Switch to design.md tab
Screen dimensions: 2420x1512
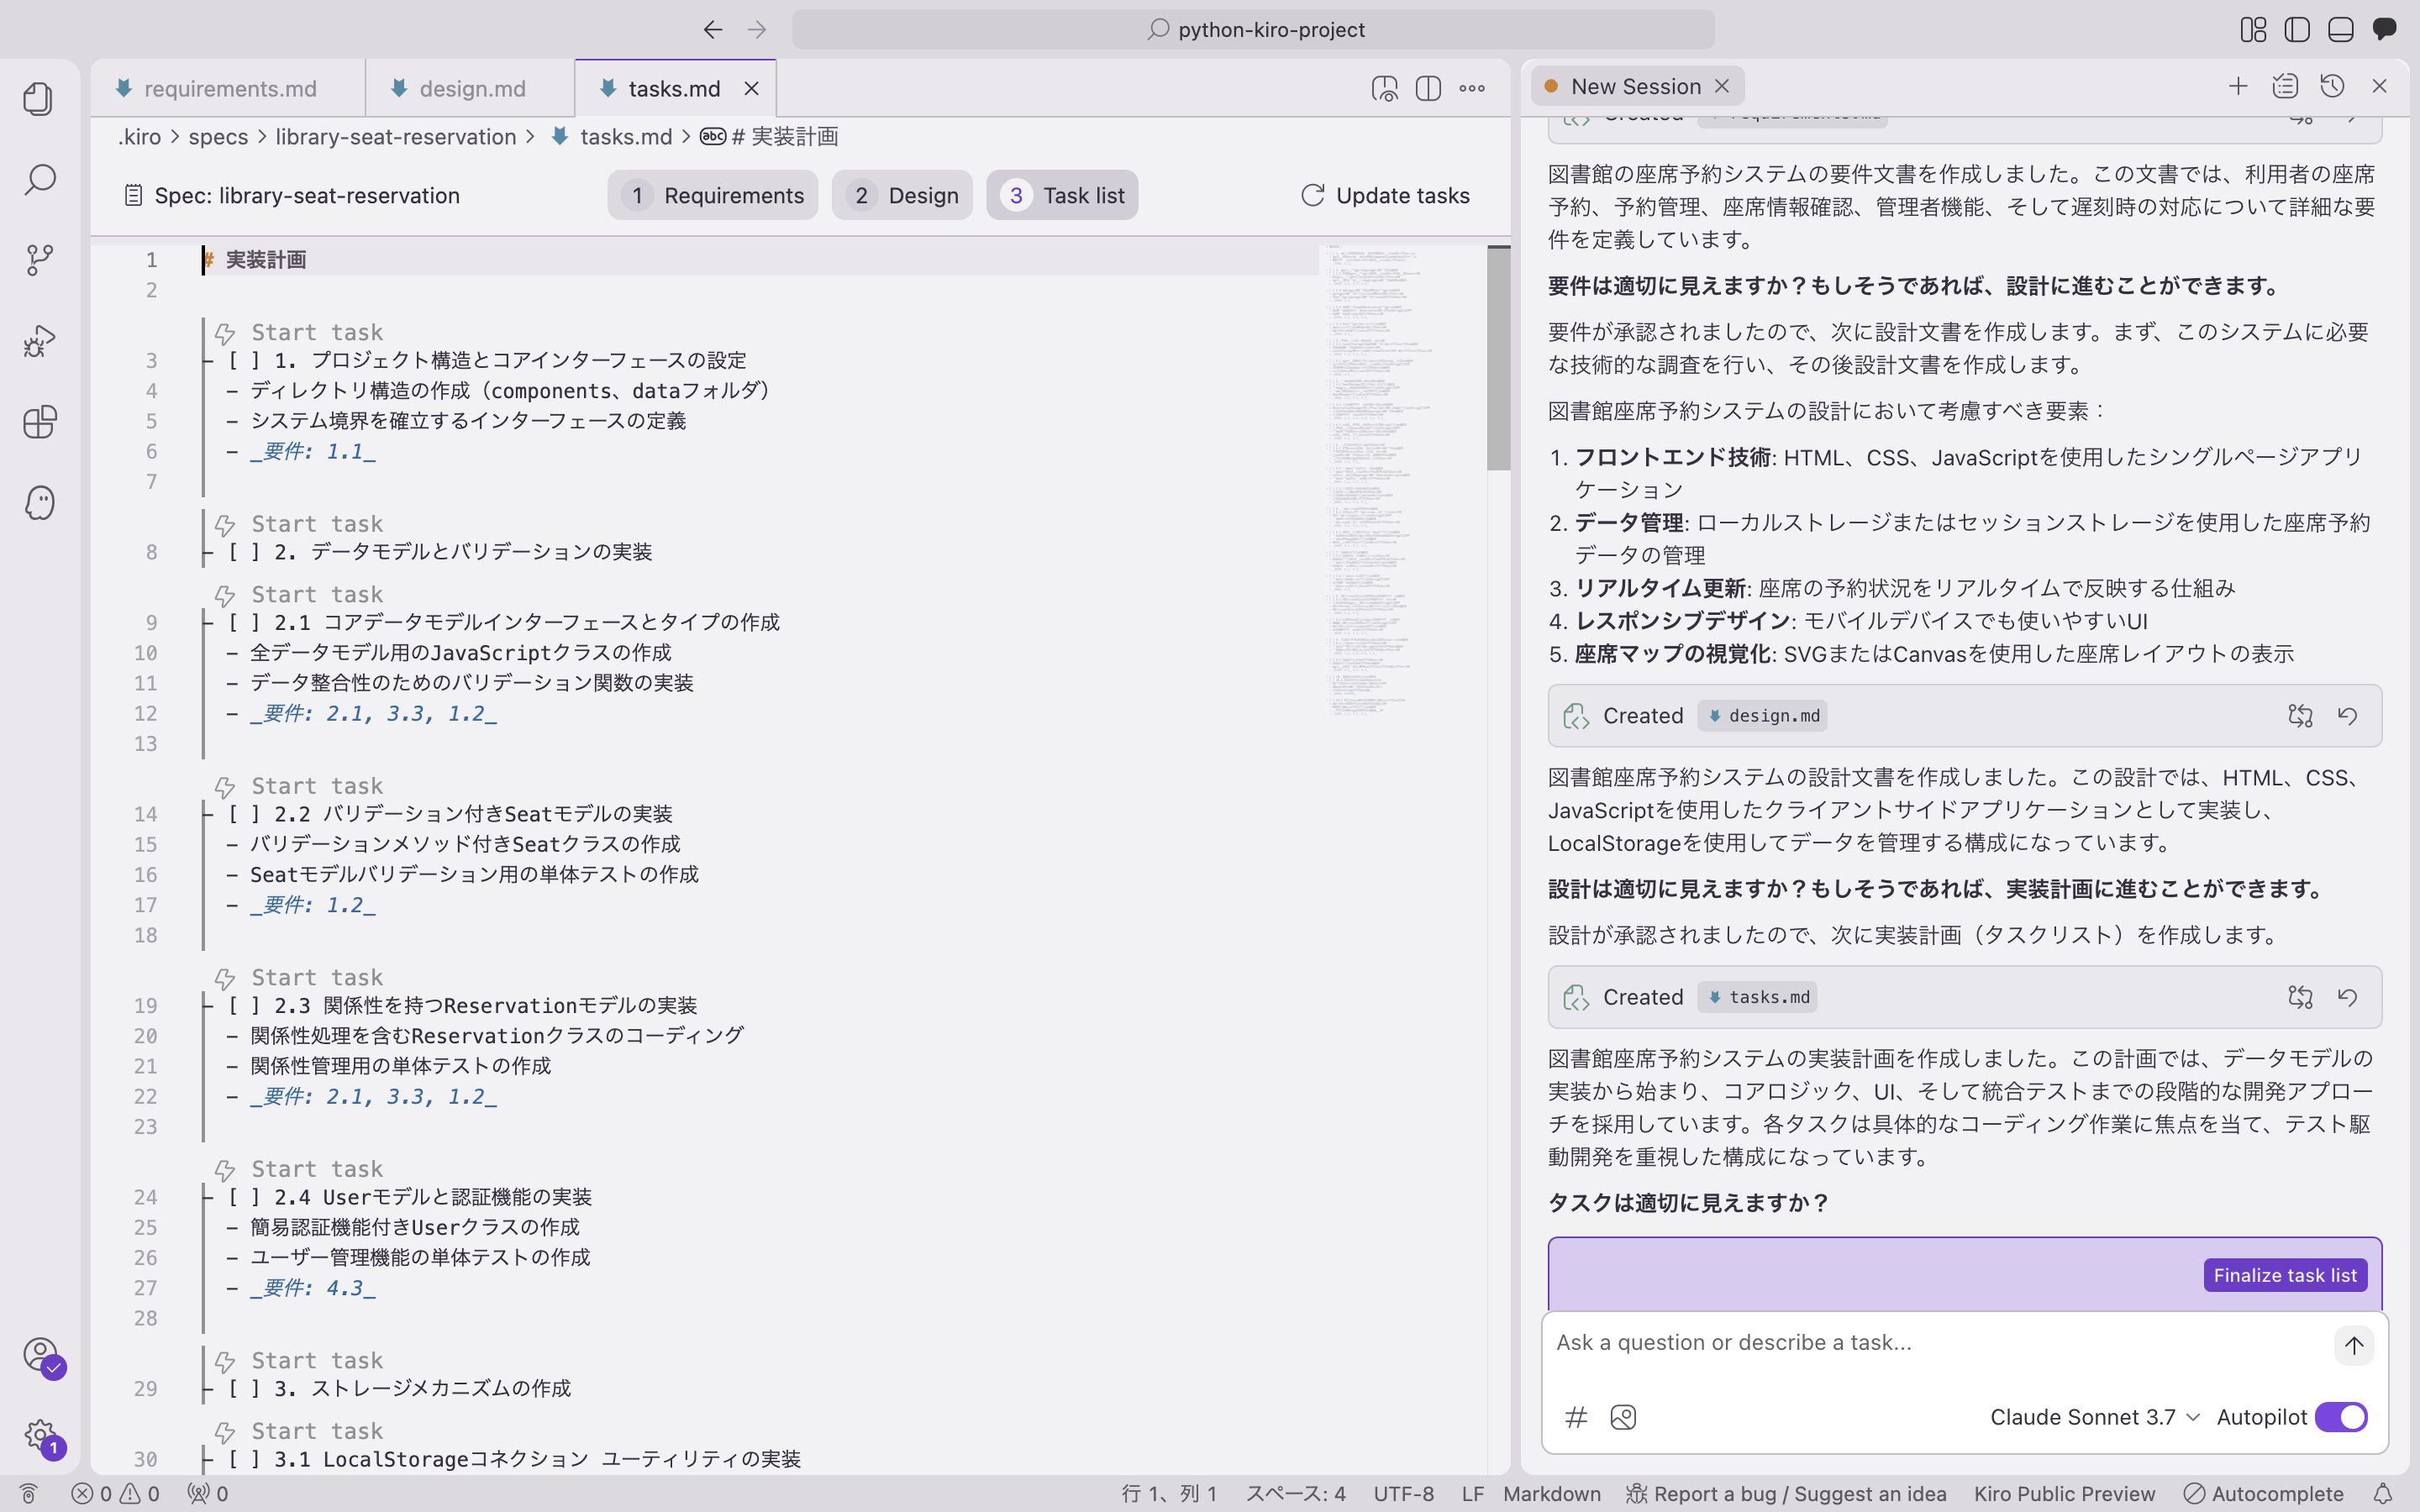[471, 89]
